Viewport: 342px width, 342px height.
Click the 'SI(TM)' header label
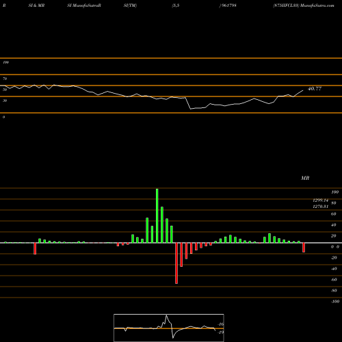click(130, 5)
